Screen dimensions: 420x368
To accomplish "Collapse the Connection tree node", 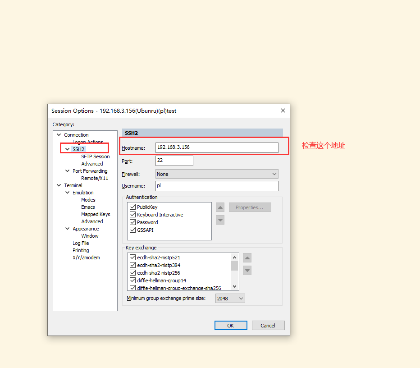I will (59, 135).
